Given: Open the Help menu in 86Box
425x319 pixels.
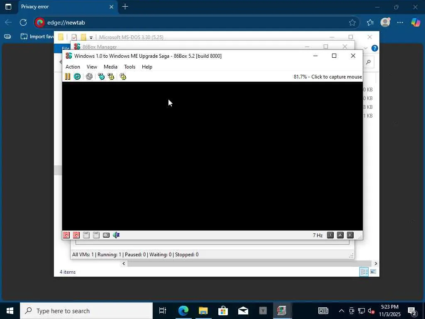Looking at the screenshot, I should (147, 67).
